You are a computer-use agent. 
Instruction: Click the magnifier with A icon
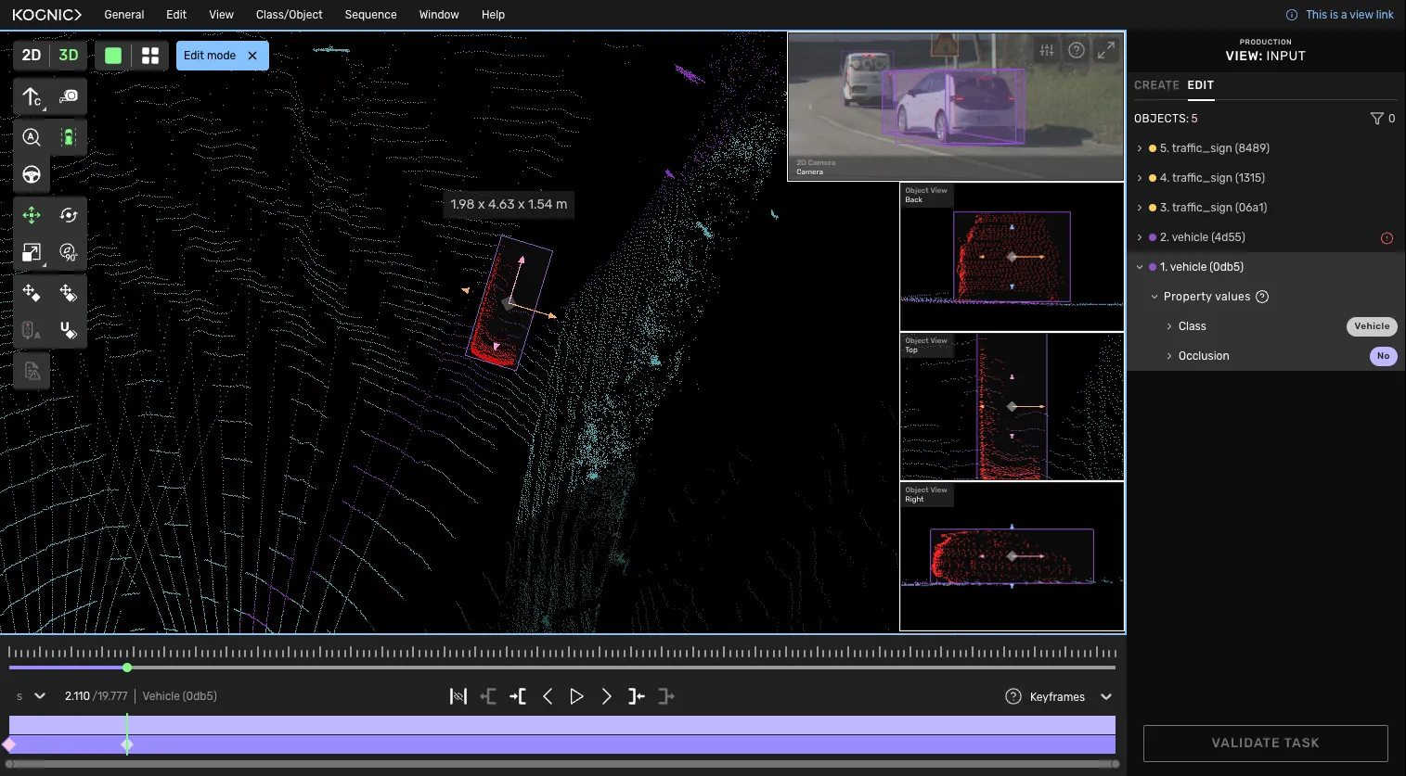(32, 137)
